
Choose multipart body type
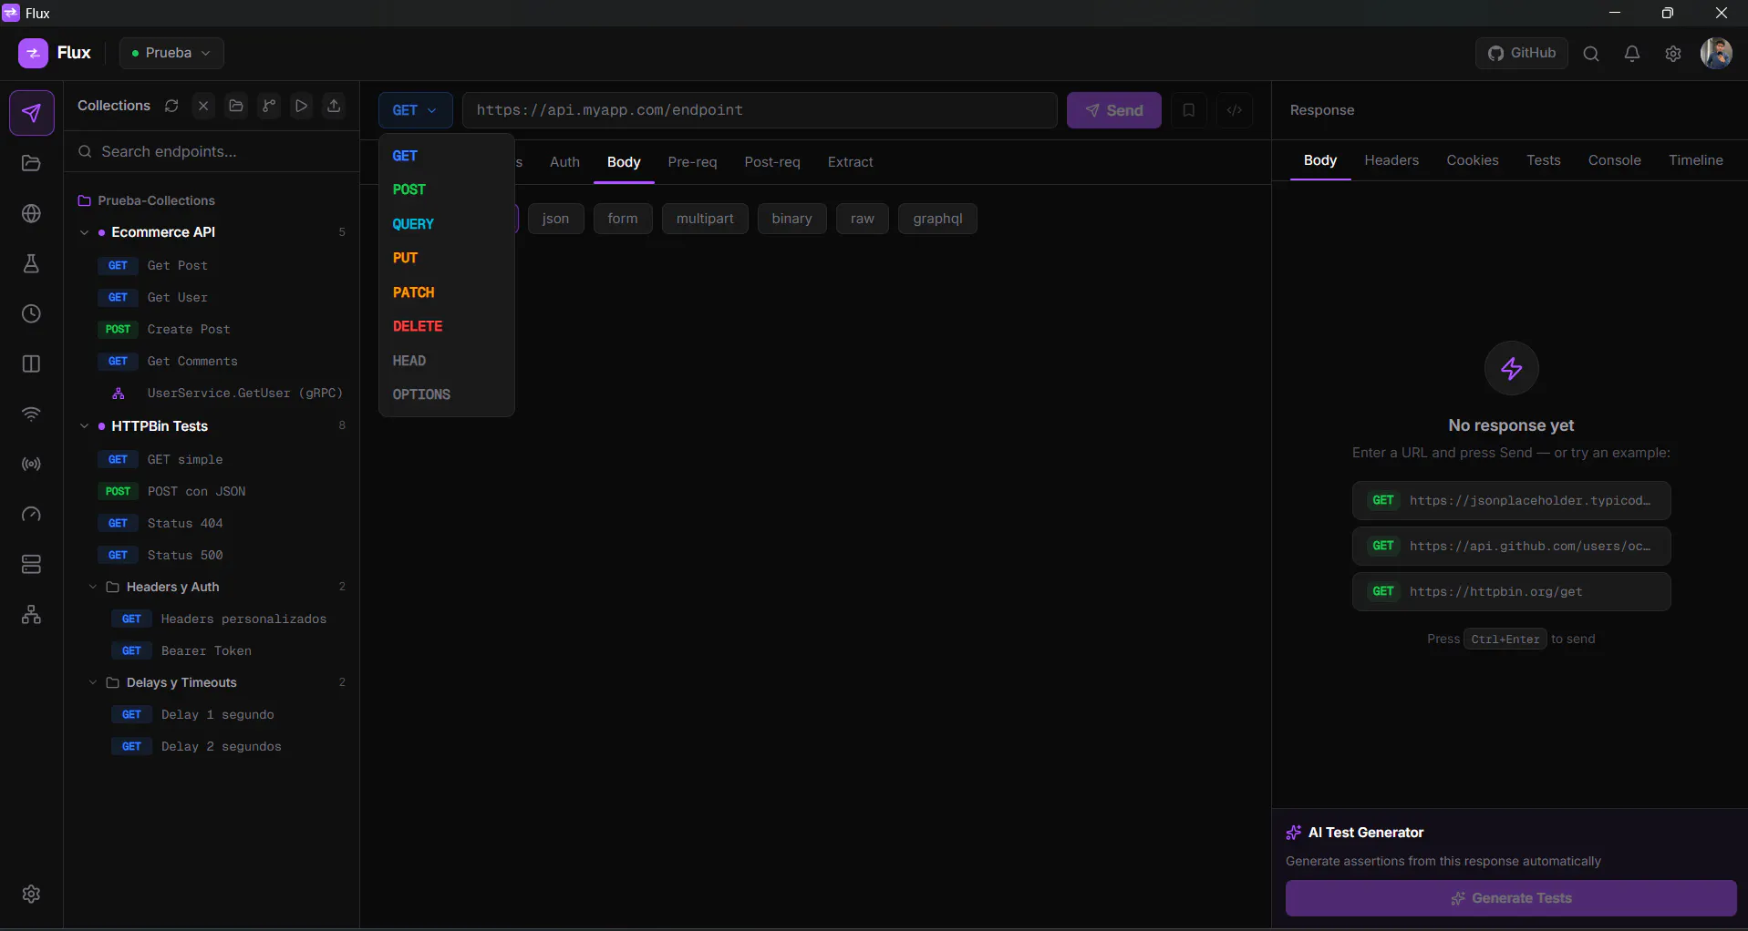click(705, 219)
